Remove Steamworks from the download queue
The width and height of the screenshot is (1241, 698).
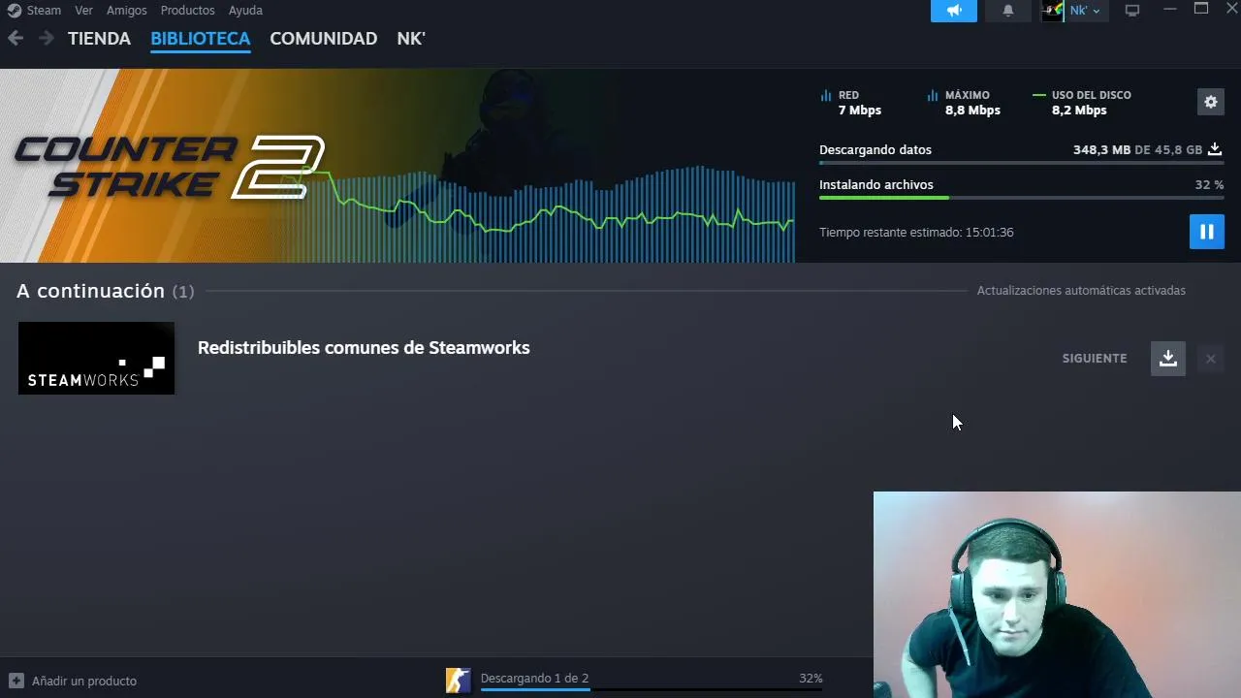(x=1210, y=359)
